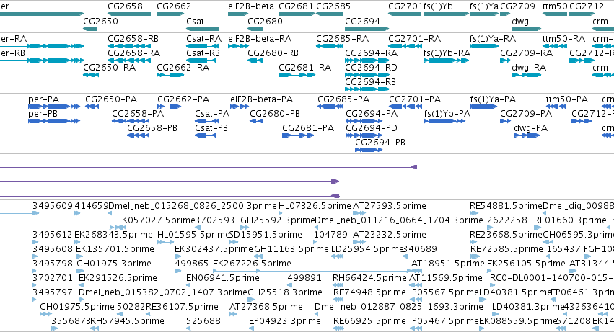The image size is (614, 332).
Task: Select protein fs(1)Yb-PA
Action: coord(445,121)
